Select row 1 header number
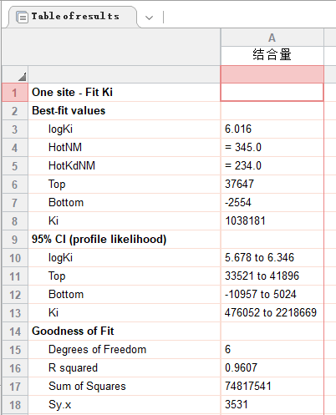336x415 pixels. point(15,93)
